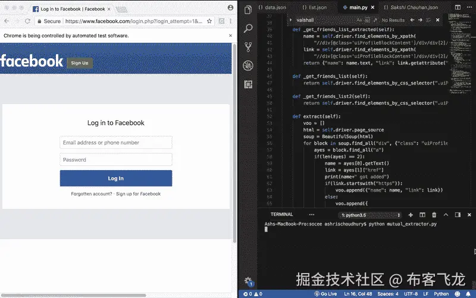Open Chrome profile avatar icon
Image resolution: width=476 pixels, height=298 pixels.
(x=230, y=8)
